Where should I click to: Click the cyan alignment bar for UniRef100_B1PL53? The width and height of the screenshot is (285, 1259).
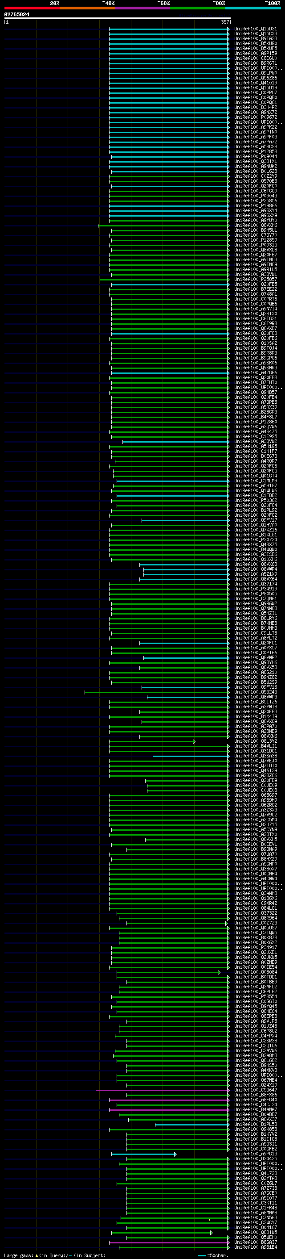pyautogui.click(x=192, y=1125)
